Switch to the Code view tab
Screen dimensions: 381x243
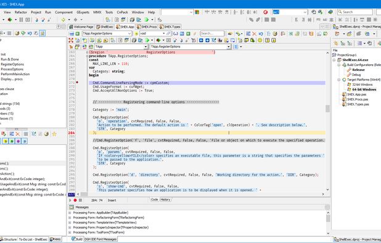coord(154,199)
